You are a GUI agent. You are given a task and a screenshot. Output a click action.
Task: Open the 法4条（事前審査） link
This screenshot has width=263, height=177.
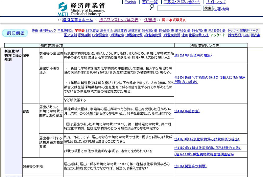187,111
